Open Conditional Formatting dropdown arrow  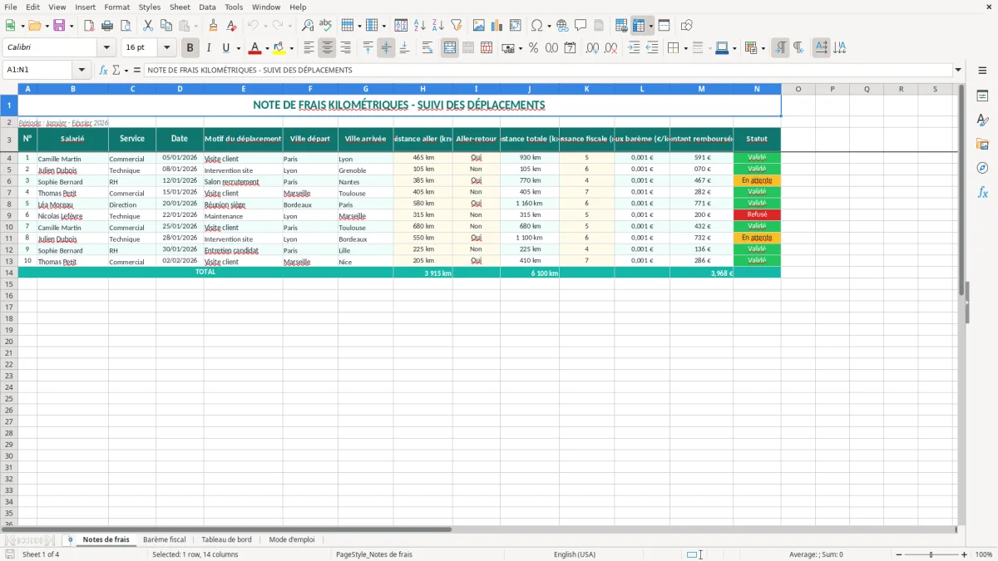click(x=763, y=48)
